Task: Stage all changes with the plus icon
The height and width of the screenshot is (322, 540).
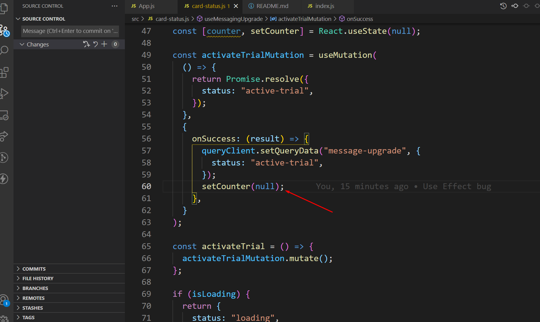Action: [x=104, y=44]
